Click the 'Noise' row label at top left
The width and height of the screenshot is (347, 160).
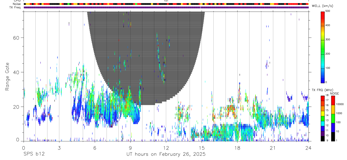coord(17,4)
